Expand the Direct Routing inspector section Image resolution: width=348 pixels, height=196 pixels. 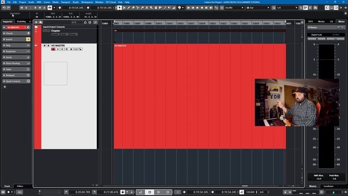(16, 63)
